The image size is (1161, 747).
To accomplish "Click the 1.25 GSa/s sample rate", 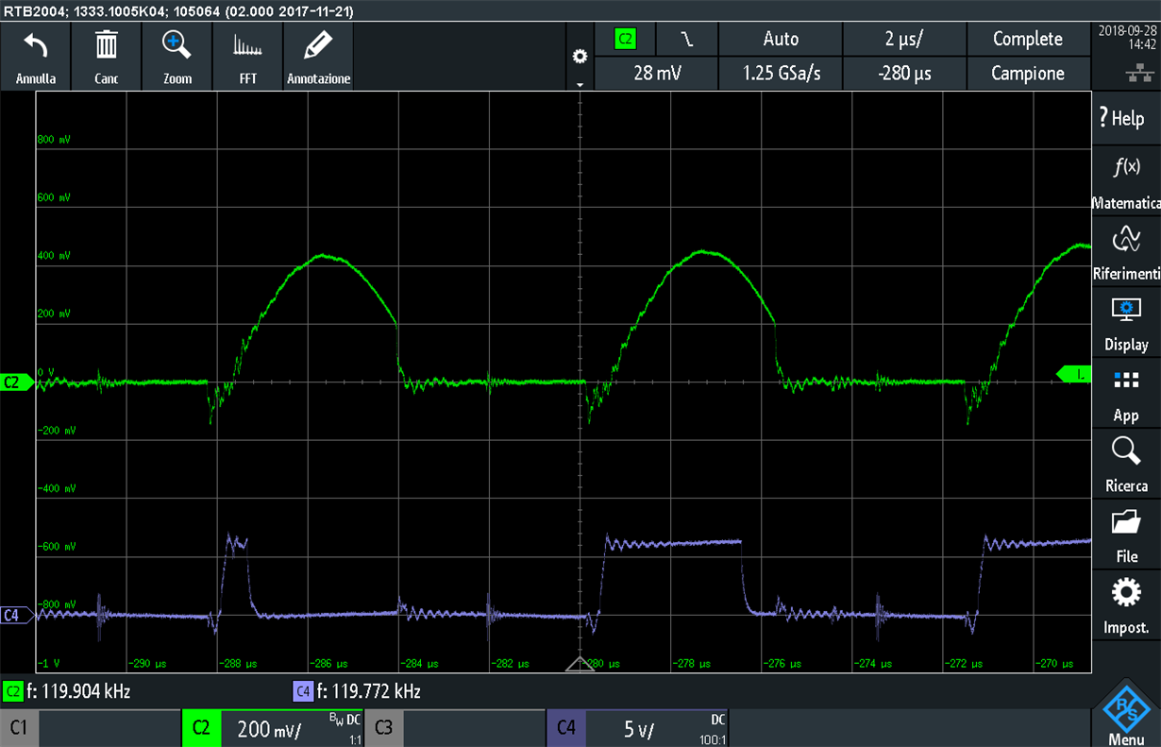I will coord(781,73).
